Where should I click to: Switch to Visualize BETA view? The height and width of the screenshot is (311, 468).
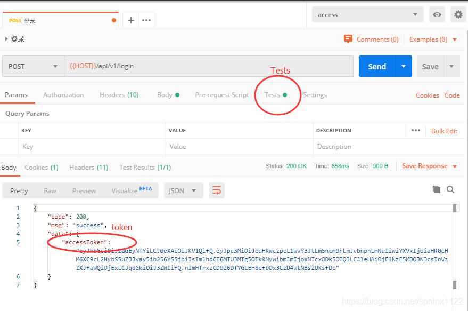point(132,190)
